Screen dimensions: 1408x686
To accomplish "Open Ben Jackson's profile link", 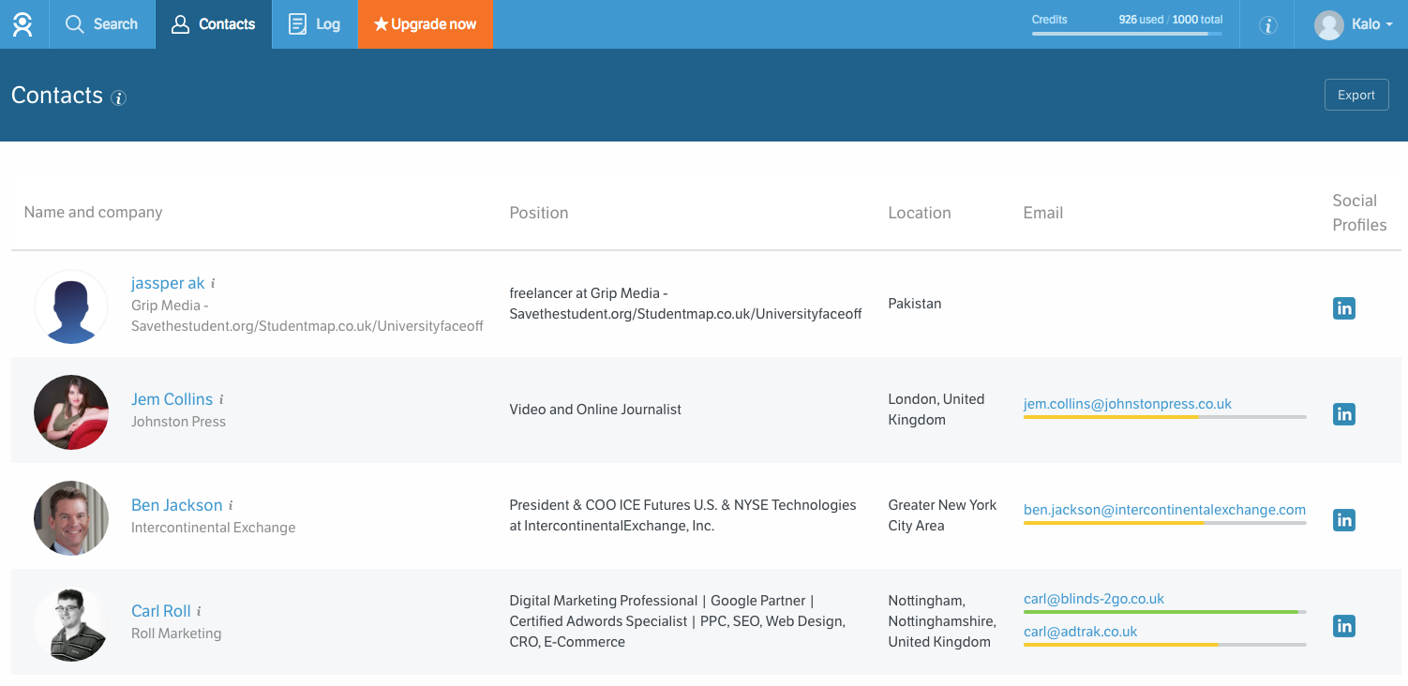I will tap(177, 505).
